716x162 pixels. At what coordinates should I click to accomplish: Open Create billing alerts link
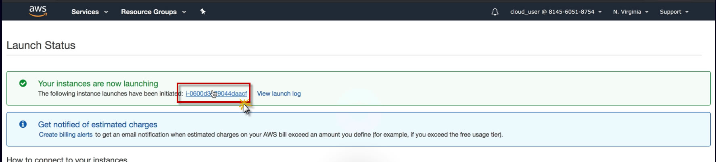click(x=66, y=135)
